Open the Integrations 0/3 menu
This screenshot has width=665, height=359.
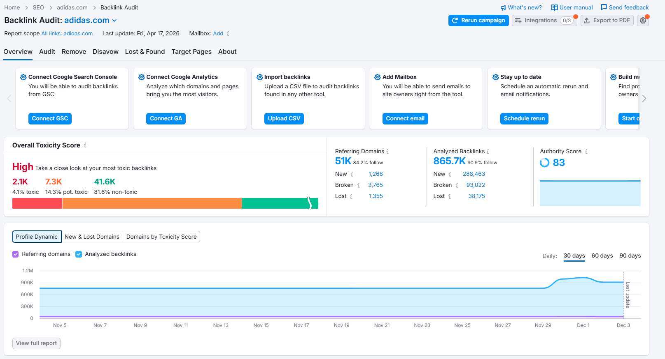544,21
